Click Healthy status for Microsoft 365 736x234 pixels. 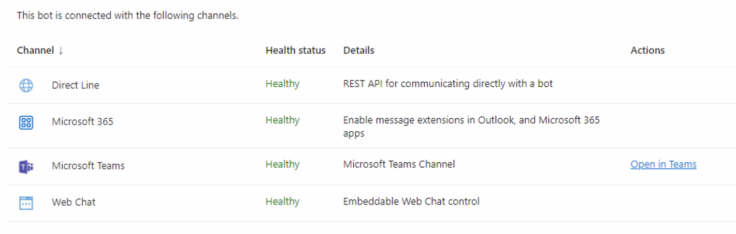tap(282, 120)
